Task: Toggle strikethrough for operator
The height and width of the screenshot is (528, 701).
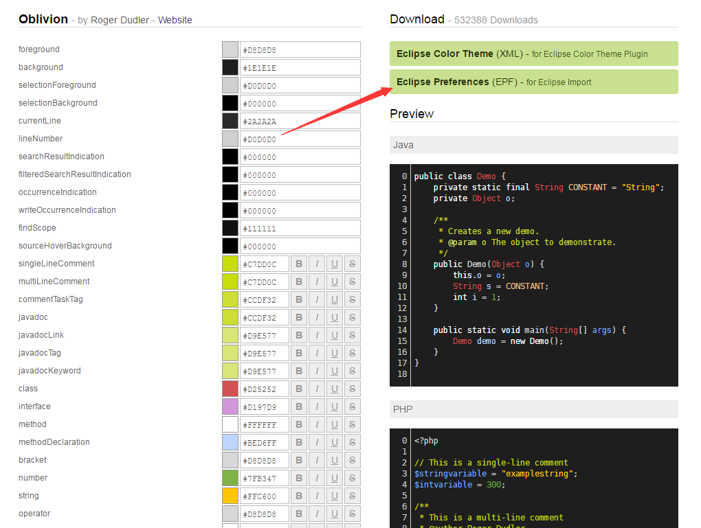Action: click(x=352, y=514)
